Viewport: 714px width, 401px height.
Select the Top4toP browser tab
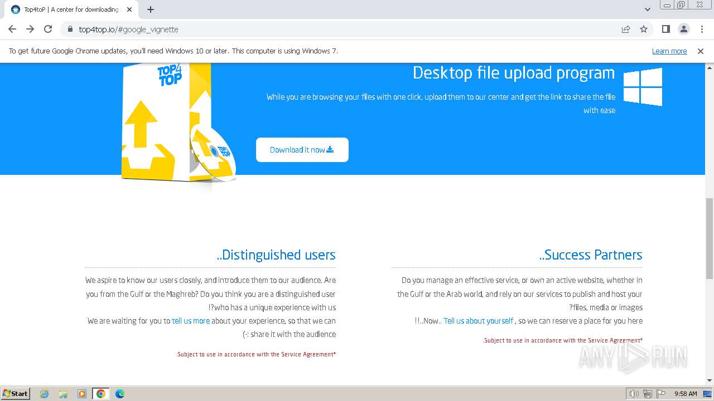click(71, 9)
